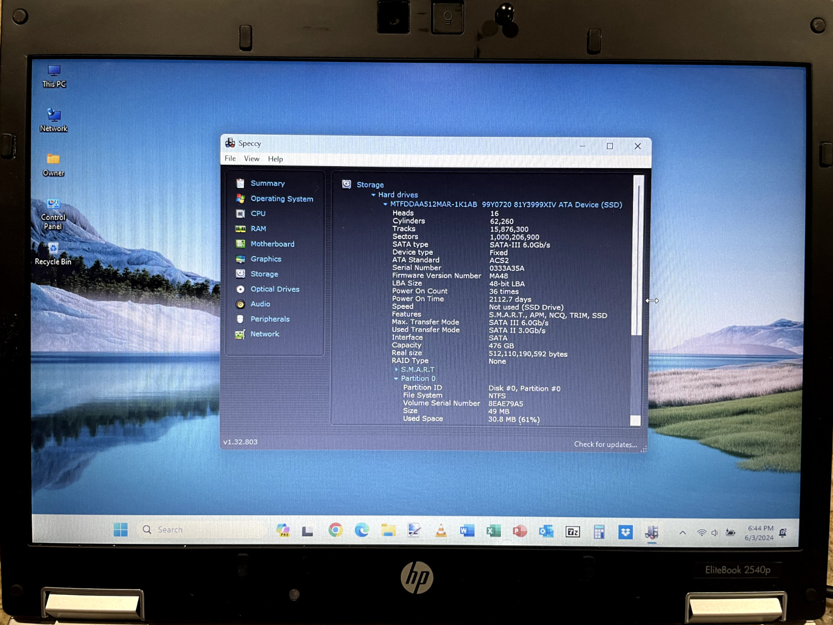Image resolution: width=833 pixels, height=625 pixels.
Task: Open the Help menu
Action: pos(275,159)
